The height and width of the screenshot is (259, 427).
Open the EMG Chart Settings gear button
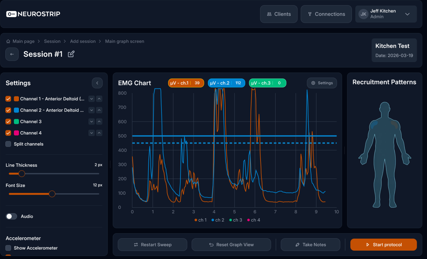click(322, 83)
